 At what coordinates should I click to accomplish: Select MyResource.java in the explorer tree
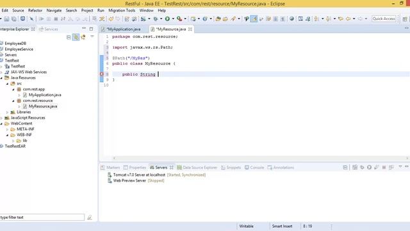43,107
